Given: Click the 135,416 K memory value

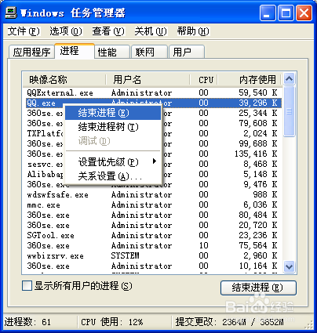Looking at the screenshot, I should 256,154.
